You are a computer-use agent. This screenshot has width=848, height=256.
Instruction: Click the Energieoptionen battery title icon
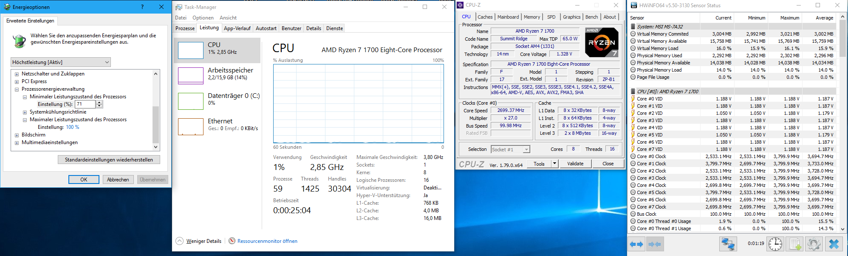point(7,7)
